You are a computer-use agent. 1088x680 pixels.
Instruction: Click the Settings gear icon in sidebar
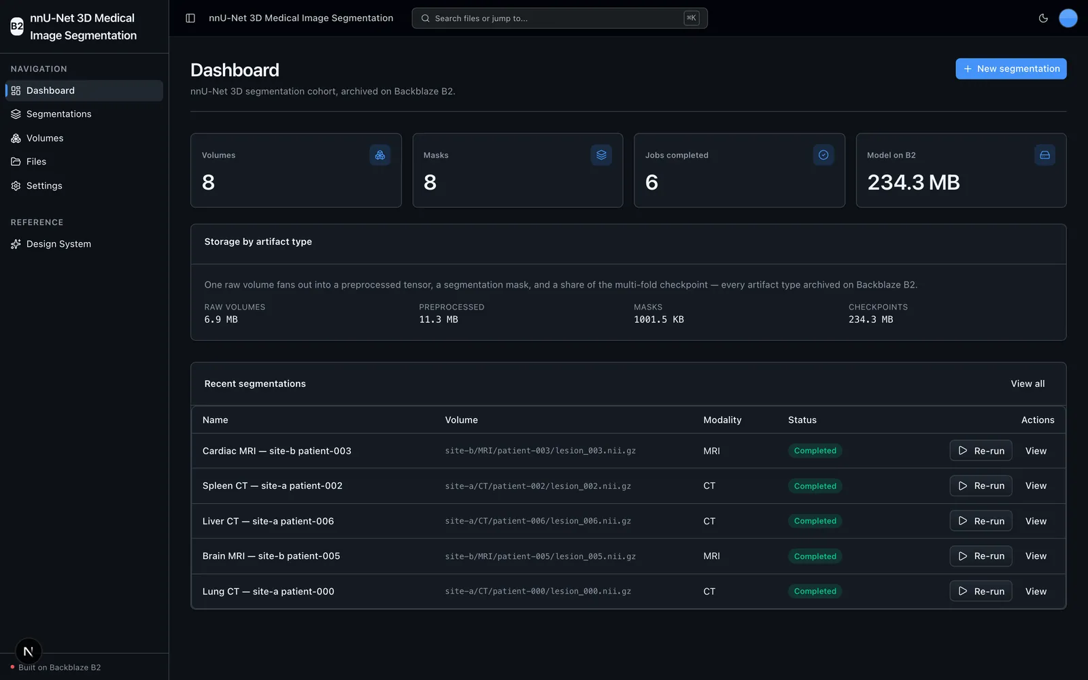[x=16, y=186]
